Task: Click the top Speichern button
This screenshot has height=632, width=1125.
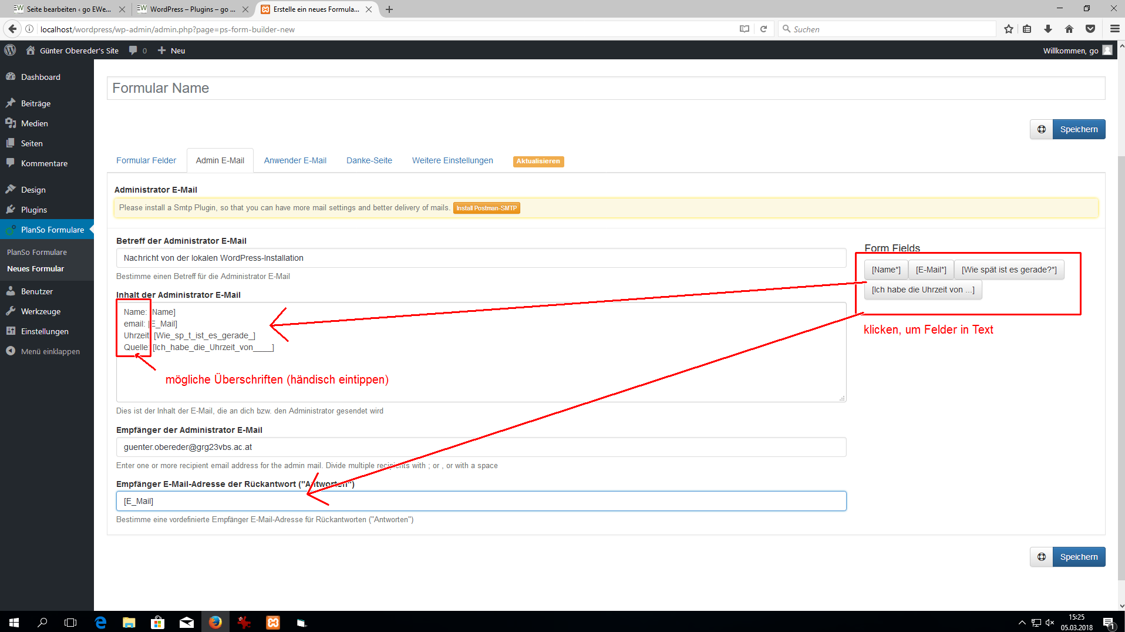Action: coord(1079,129)
